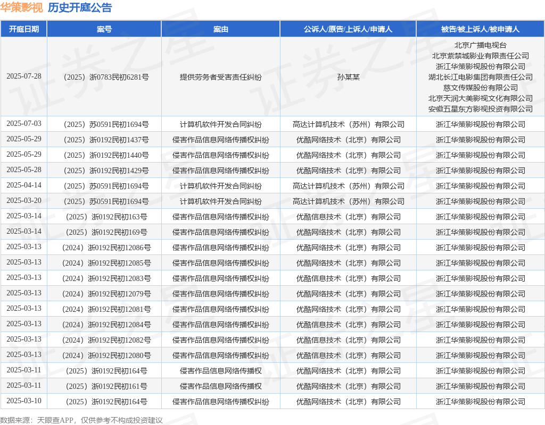Click defendant 安徽五星东方影视投资有限公司
The height and width of the screenshot is (425, 545).
[x=481, y=109]
